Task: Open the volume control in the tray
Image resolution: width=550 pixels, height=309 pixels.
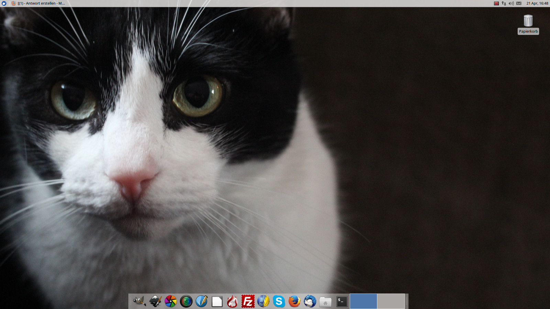Action: coord(511,3)
